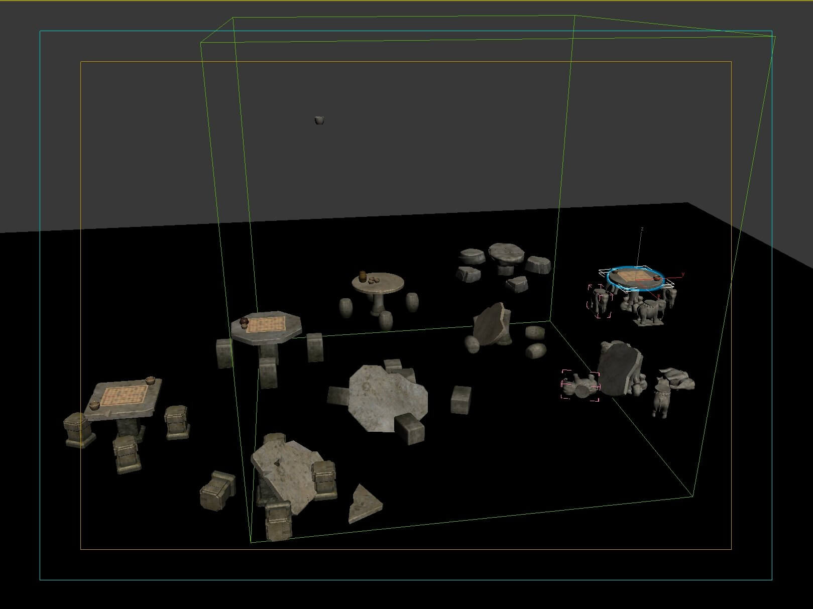Select the square chessboard stone table at left
813x609 pixels.
(x=124, y=397)
